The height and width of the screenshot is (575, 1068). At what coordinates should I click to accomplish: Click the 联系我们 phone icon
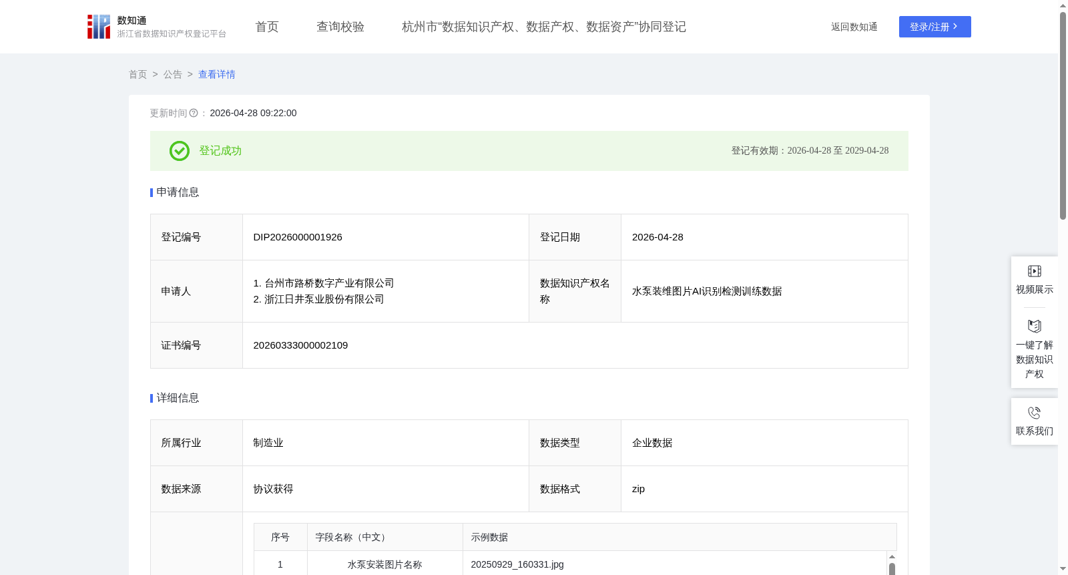point(1035,413)
